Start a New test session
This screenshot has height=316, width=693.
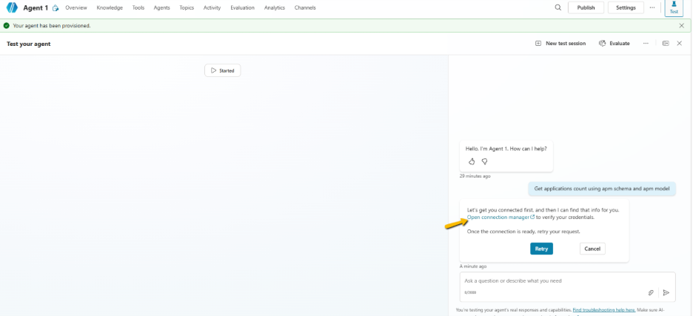click(560, 44)
